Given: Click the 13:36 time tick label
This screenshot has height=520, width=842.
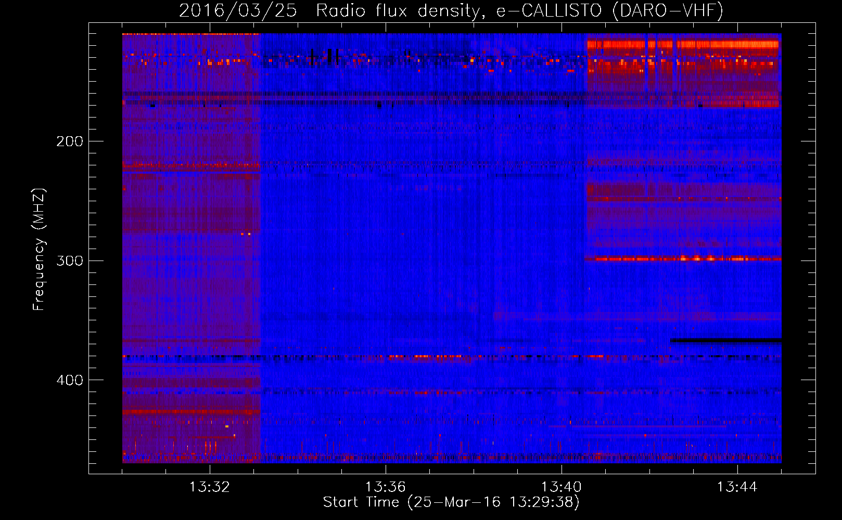Looking at the screenshot, I should point(386,487).
